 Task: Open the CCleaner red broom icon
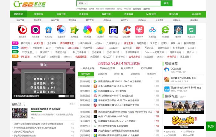pyautogui.click(x=126, y=30)
